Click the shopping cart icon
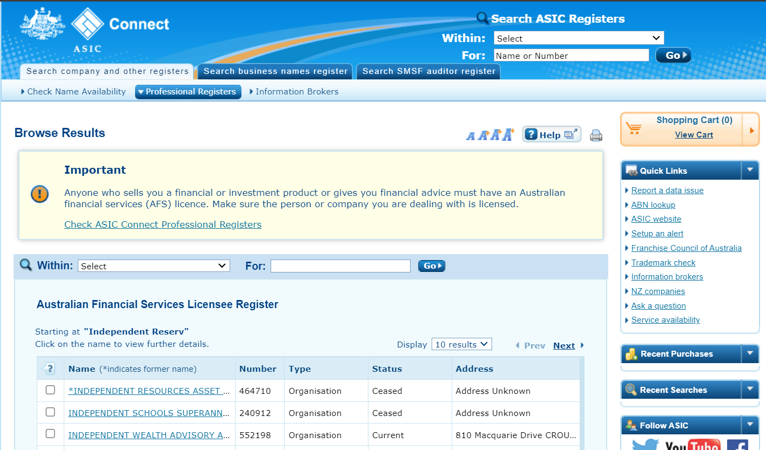 (633, 128)
